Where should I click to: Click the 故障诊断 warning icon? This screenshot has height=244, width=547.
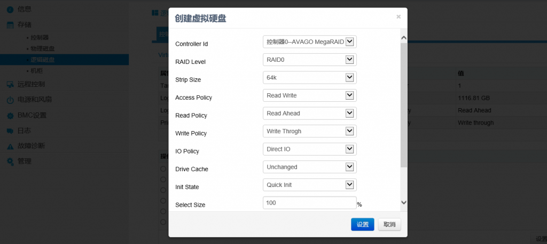(x=10, y=146)
